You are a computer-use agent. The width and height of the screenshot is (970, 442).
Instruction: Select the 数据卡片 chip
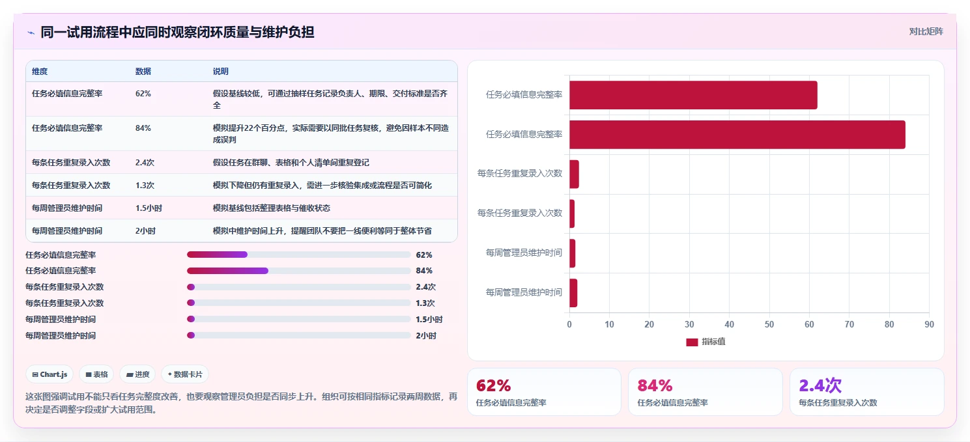tap(185, 374)
